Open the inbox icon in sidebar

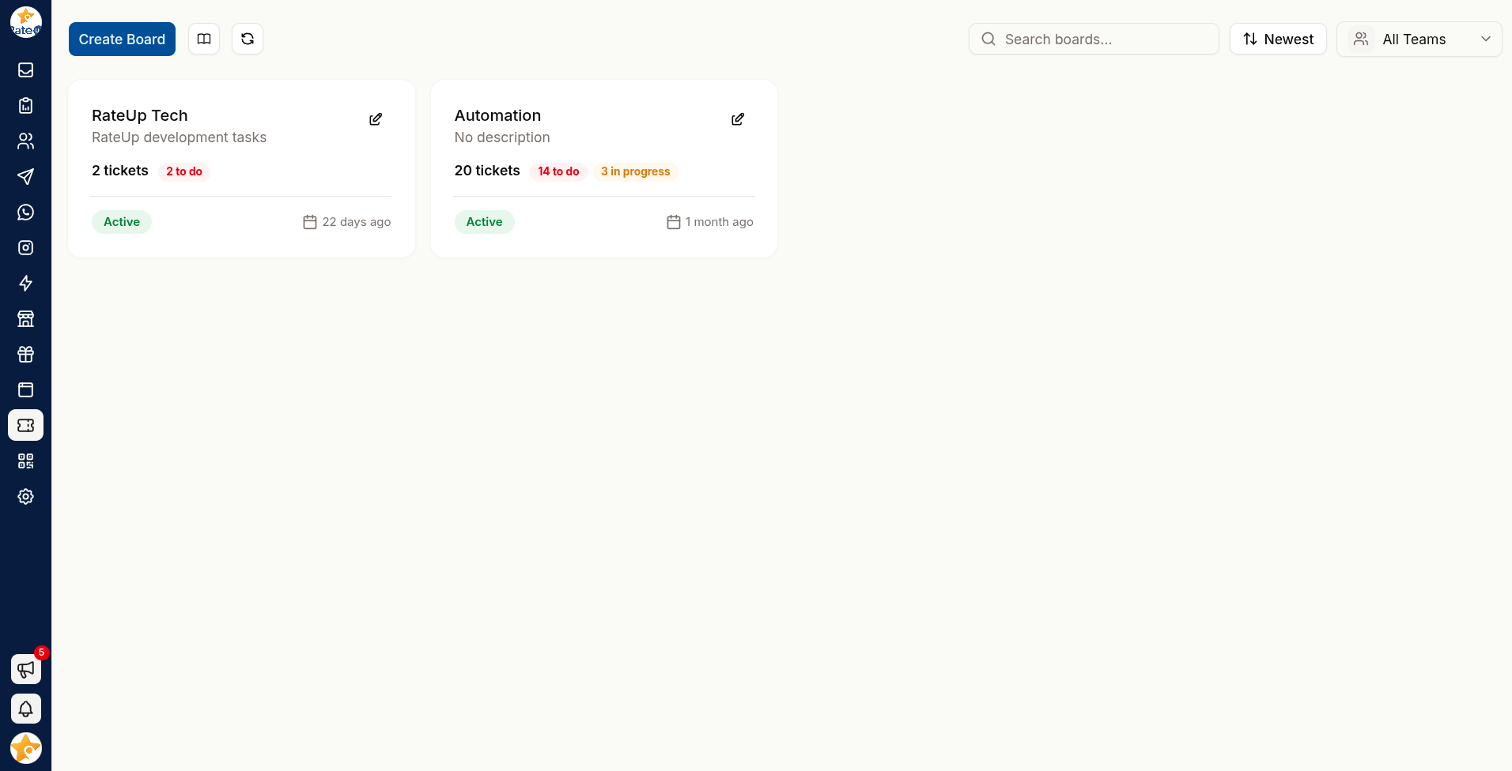(x=25, y=70)
